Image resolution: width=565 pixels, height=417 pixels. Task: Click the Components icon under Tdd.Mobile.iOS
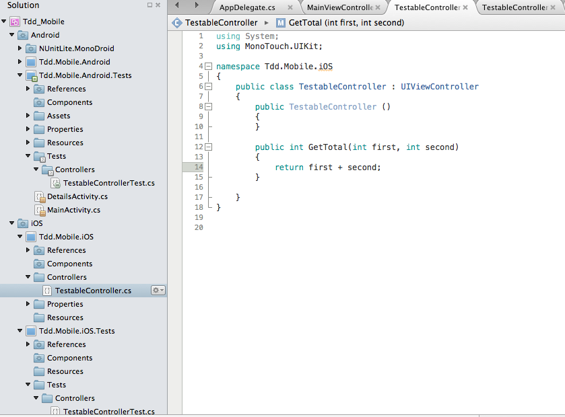tap(39, 264)
